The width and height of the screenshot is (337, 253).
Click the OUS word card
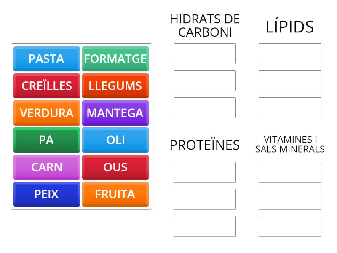(115, 167)
